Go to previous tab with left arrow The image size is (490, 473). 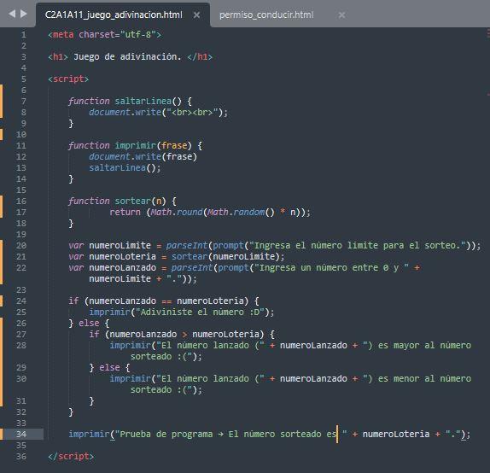(x=12, y=14)
